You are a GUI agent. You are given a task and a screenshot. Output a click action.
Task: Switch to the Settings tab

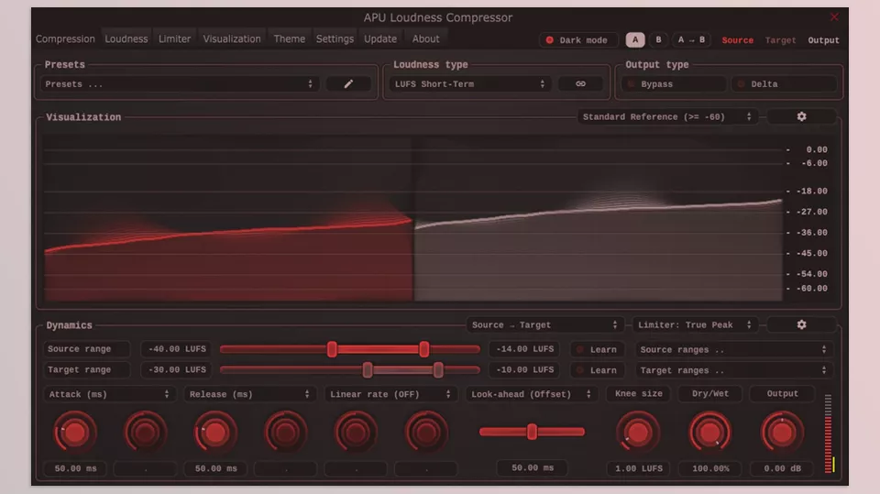[335, 38]
